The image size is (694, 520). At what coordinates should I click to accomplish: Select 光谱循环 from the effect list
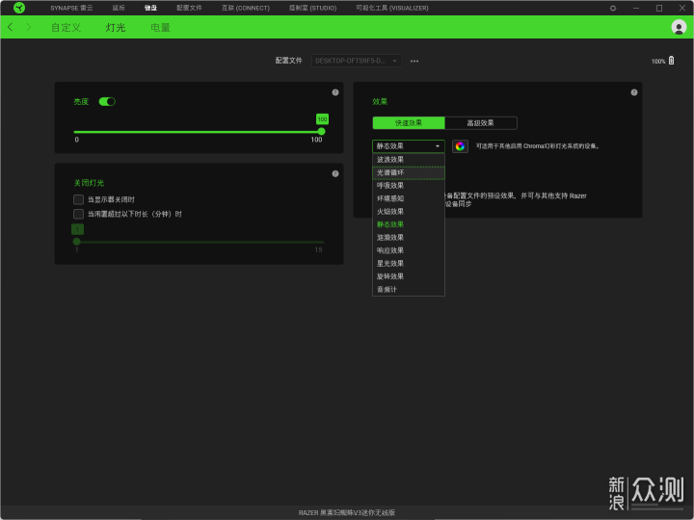tap(408, 173)
